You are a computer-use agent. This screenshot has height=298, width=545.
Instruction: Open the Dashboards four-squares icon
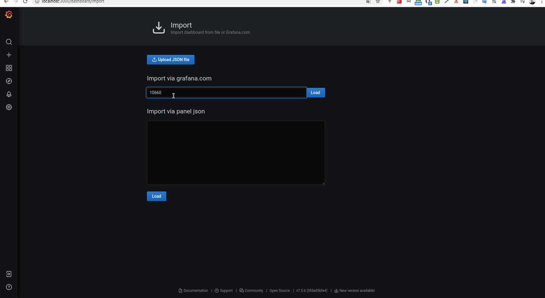[x=9, y=68]
